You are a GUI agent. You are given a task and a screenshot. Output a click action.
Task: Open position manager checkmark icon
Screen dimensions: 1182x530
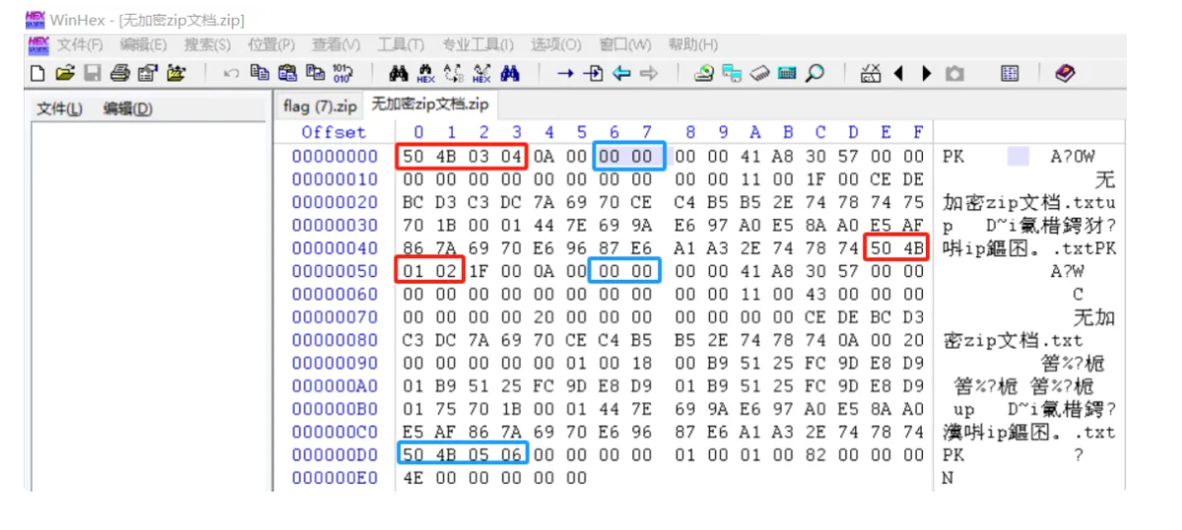click(871, 74)
